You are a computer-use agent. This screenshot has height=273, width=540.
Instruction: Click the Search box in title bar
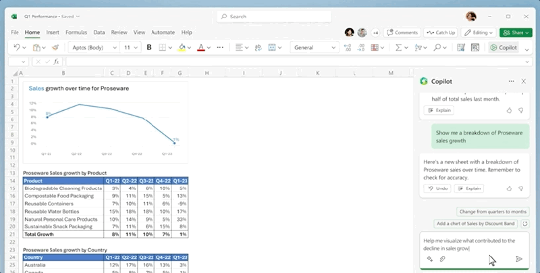[270, 16]
